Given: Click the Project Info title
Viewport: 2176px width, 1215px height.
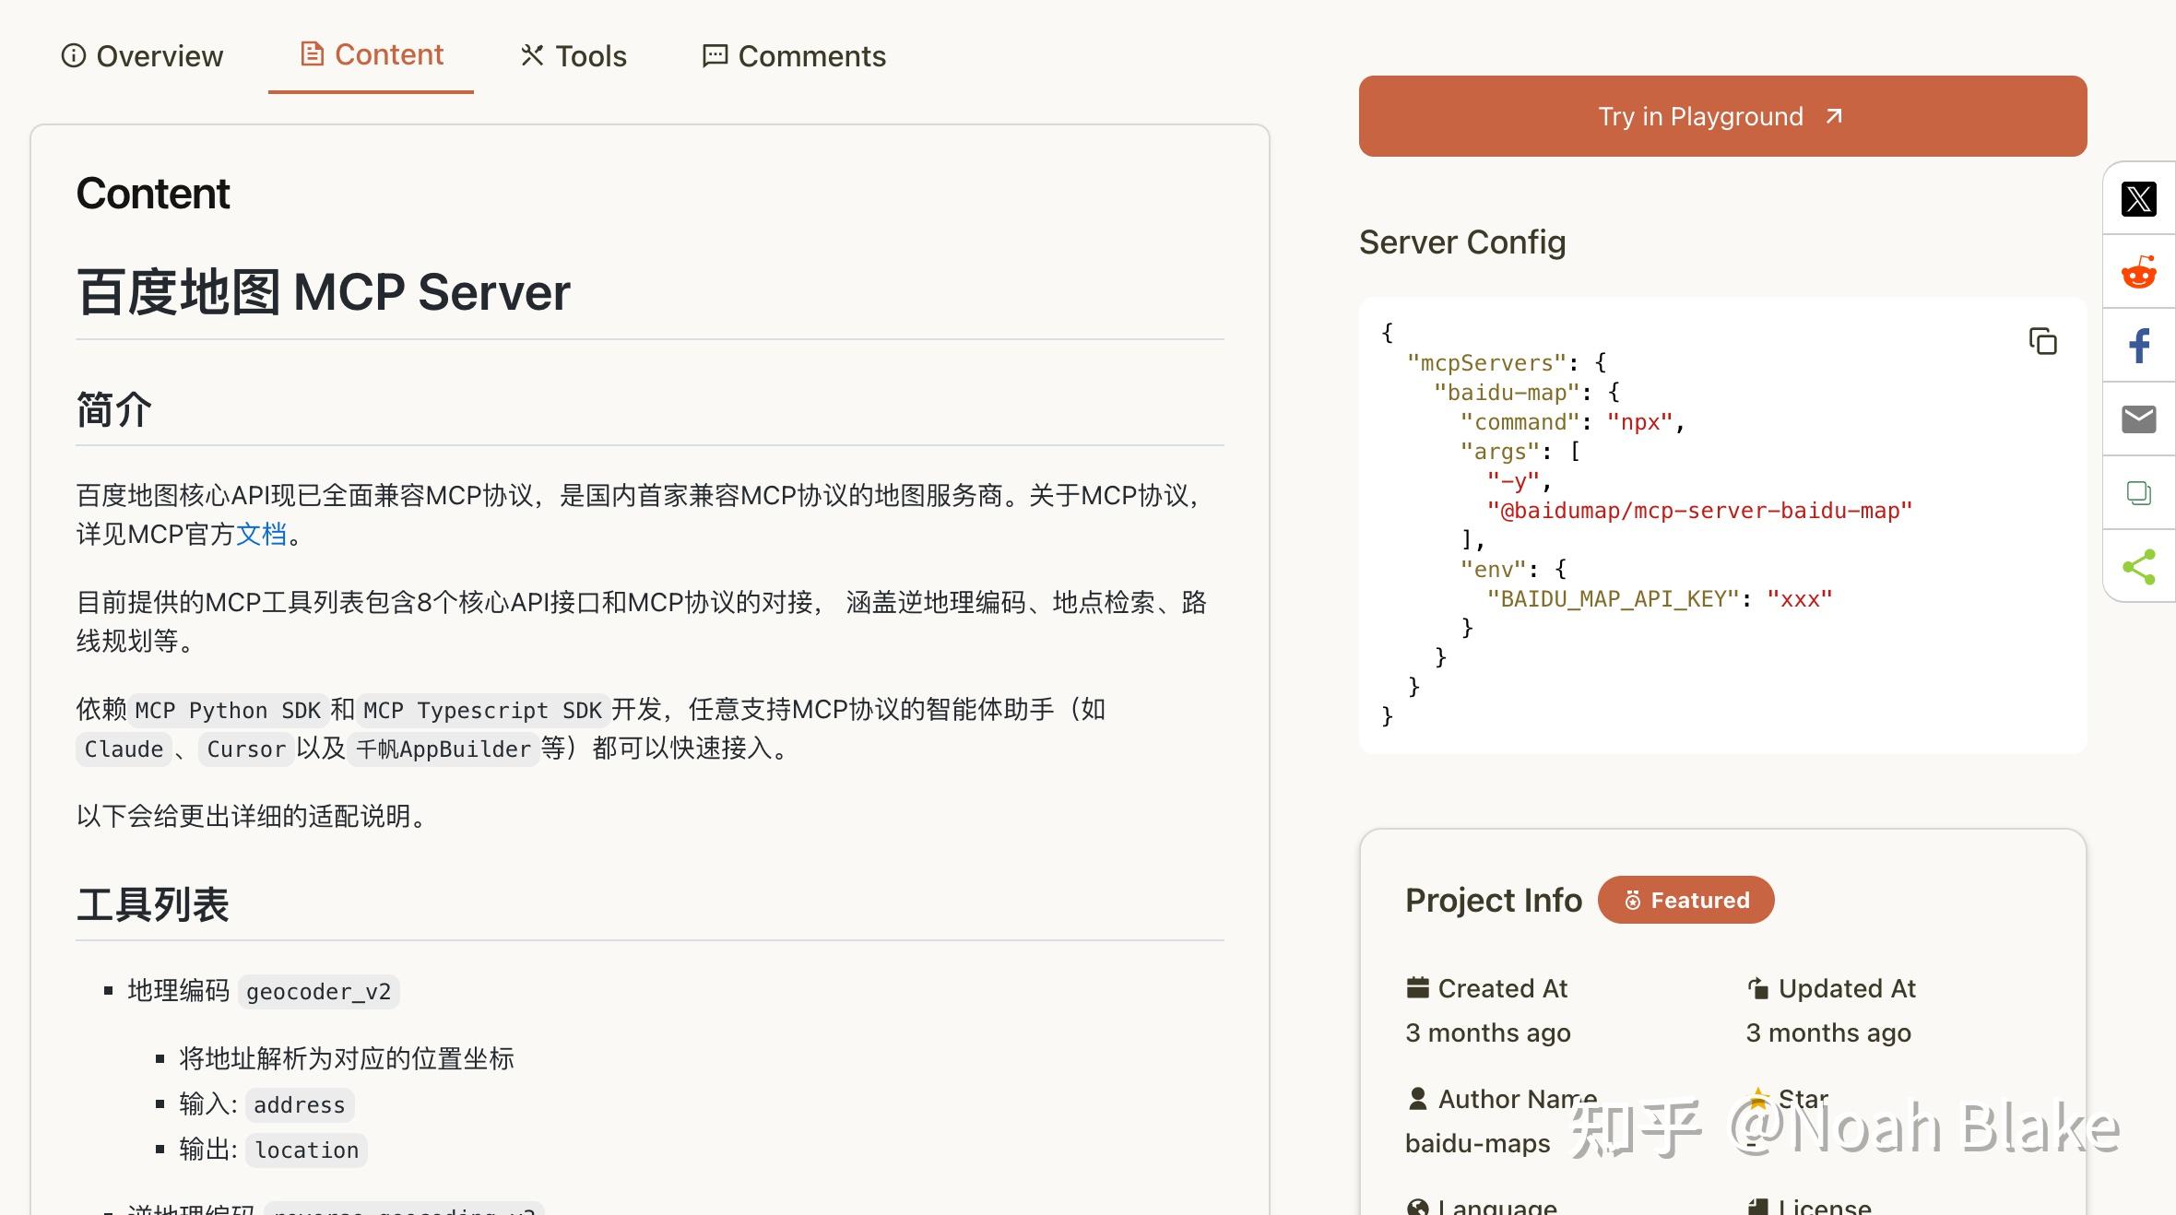Looking at the screenshot, I should (1493, 900).
